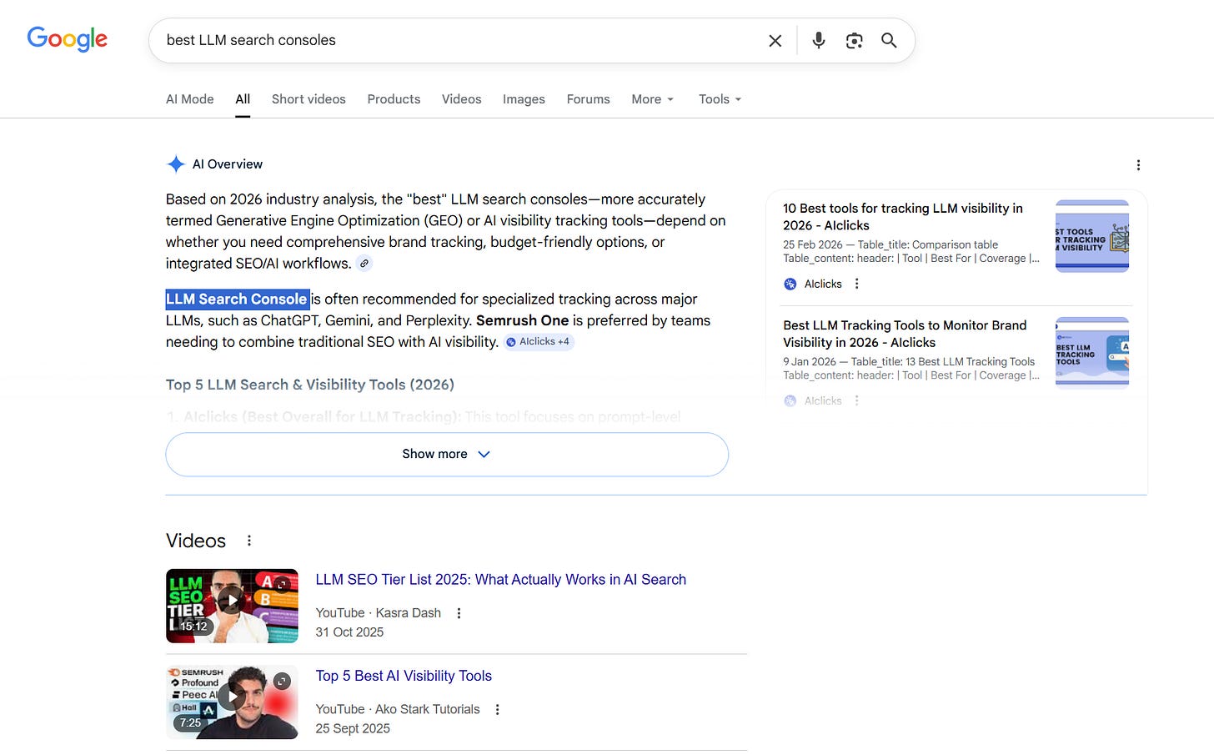Go to Short videos tab
The width and height of the screenshot is (1214, 755).
coord(309,99)
